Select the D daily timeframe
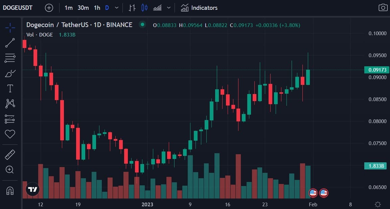This screenshot has width=390, height=209. coord(107,8)
